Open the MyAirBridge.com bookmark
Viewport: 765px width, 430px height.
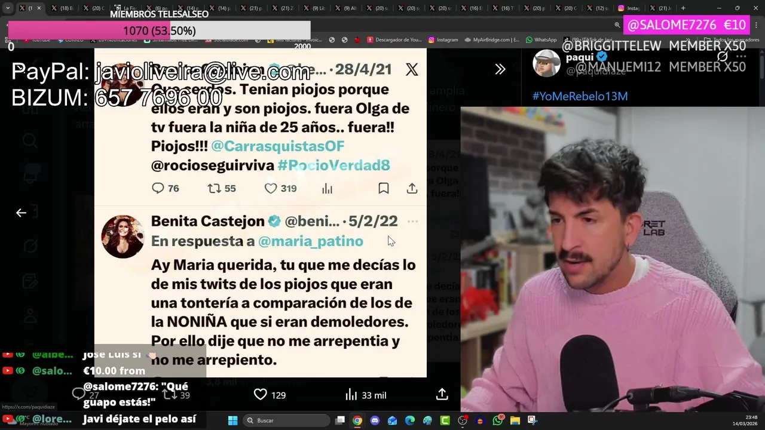[x=492, y=40]
